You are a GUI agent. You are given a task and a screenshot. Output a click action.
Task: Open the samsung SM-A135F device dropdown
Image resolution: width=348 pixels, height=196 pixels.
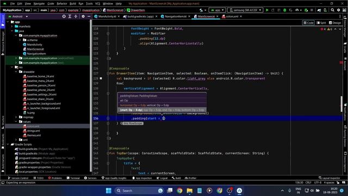[x=245, y=10]
